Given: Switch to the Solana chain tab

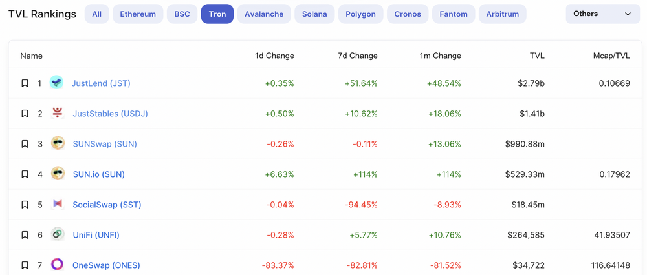Looking at the screenshot, I should click(x=314, y=14).
